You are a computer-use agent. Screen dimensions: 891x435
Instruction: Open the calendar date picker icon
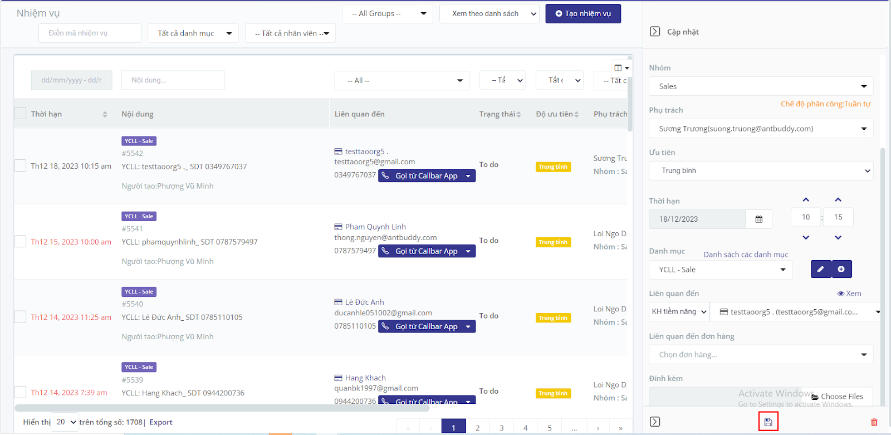click(x=758, y=219)
